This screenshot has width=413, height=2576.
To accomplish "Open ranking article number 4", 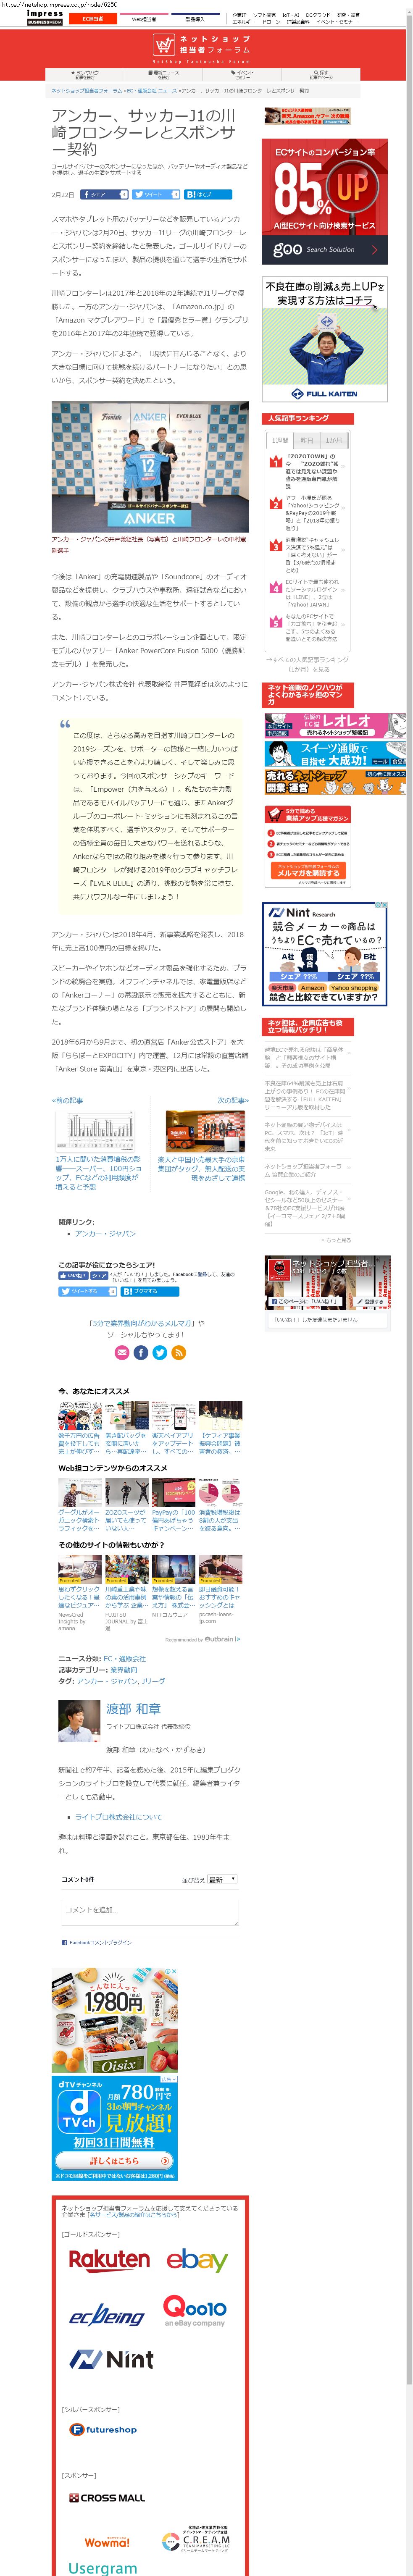I will (x=312, y=593).
